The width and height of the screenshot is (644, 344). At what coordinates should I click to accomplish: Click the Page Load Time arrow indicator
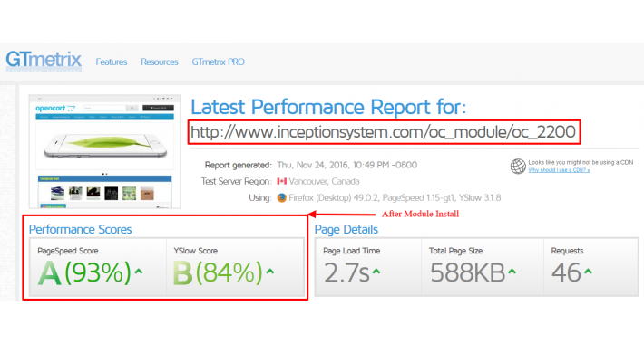pos(376,271)
